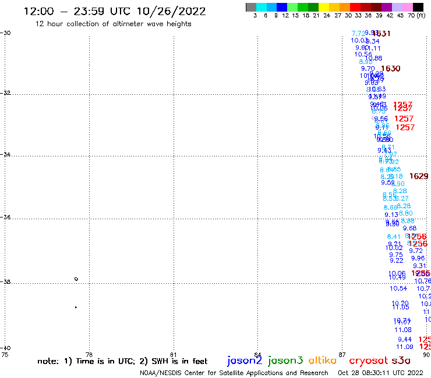This screenshot has height=378, width=431.
Task: Click the jason2 satellite legend label
Action: coord(245,361)
